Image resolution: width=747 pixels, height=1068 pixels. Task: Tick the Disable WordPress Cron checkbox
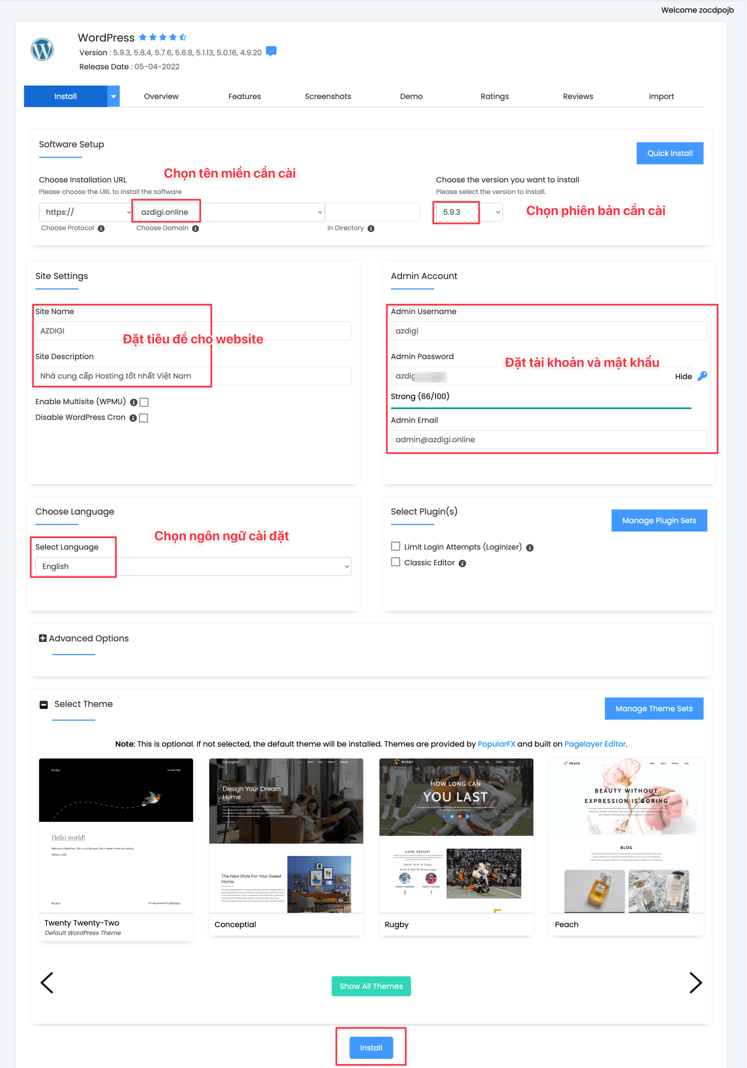tap(144, 418)
